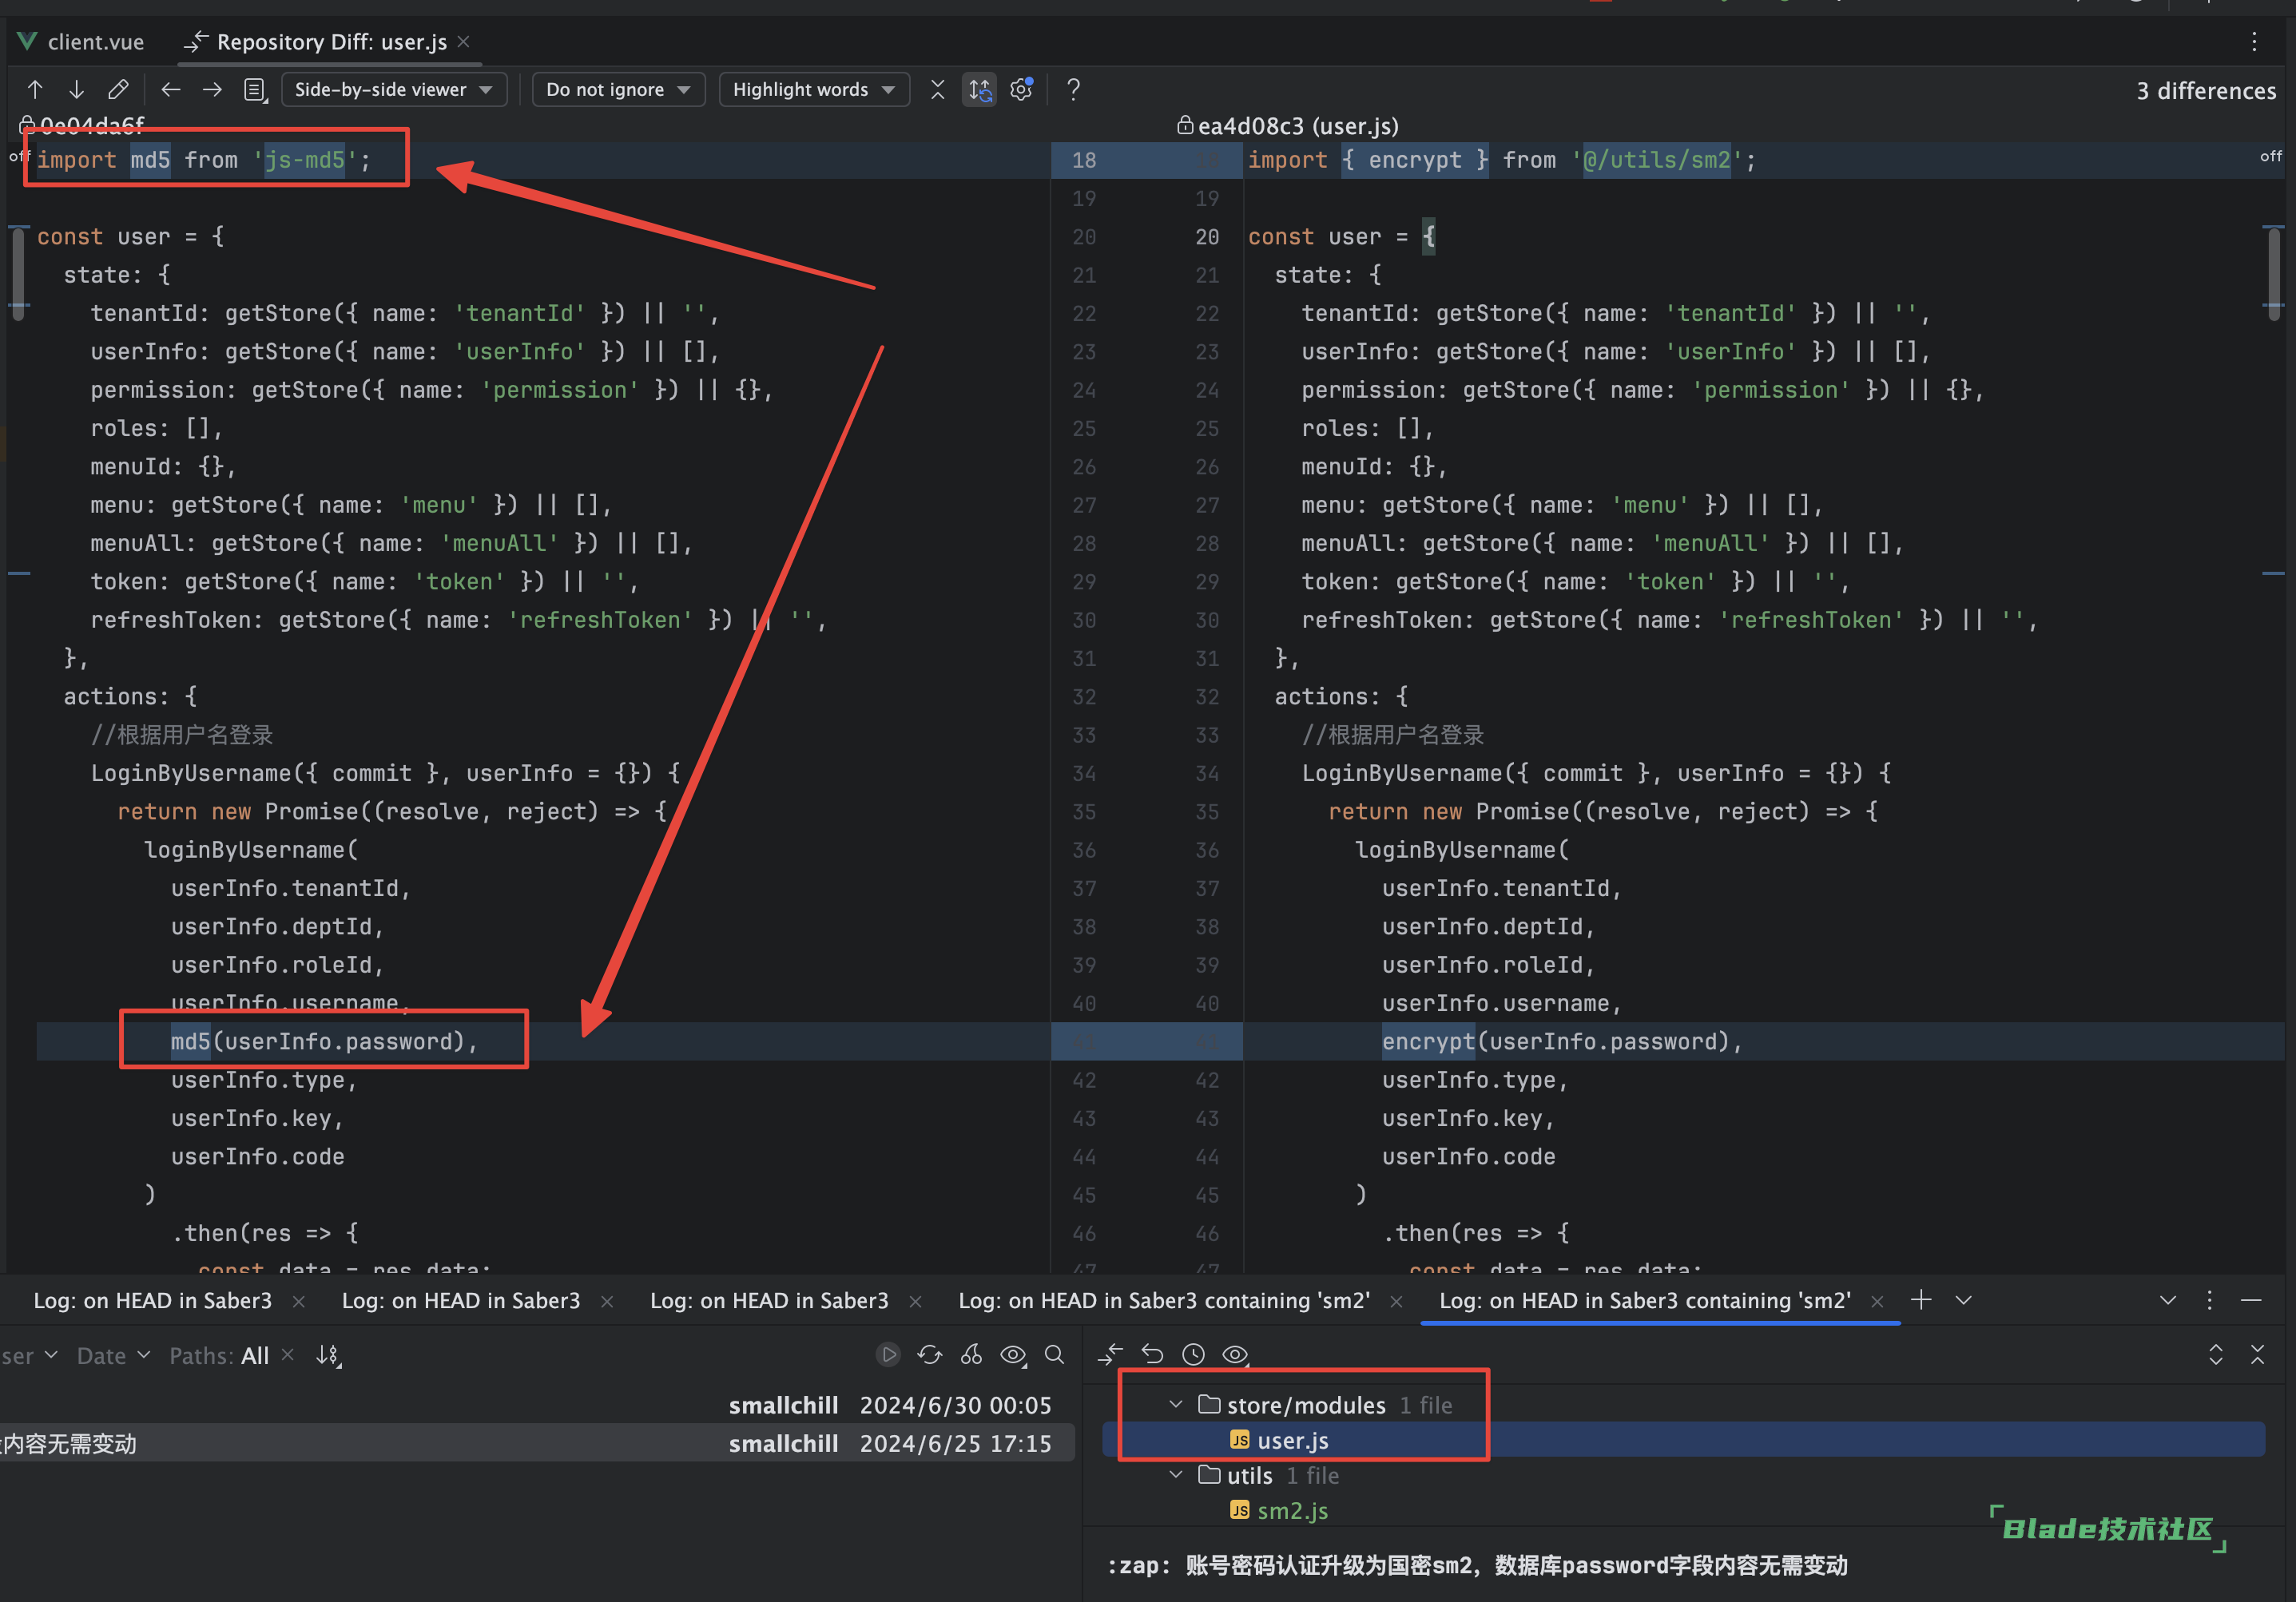This screenshot has width=2296, height=1602.
Task: Open changes view options eye icon
Action: point(1236,1354)
